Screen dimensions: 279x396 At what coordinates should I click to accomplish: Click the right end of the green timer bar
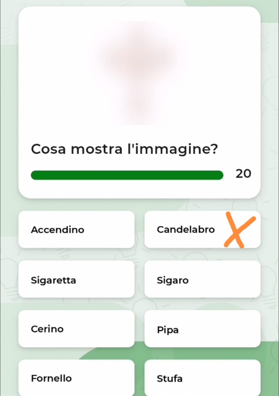(x=219, y=175)
